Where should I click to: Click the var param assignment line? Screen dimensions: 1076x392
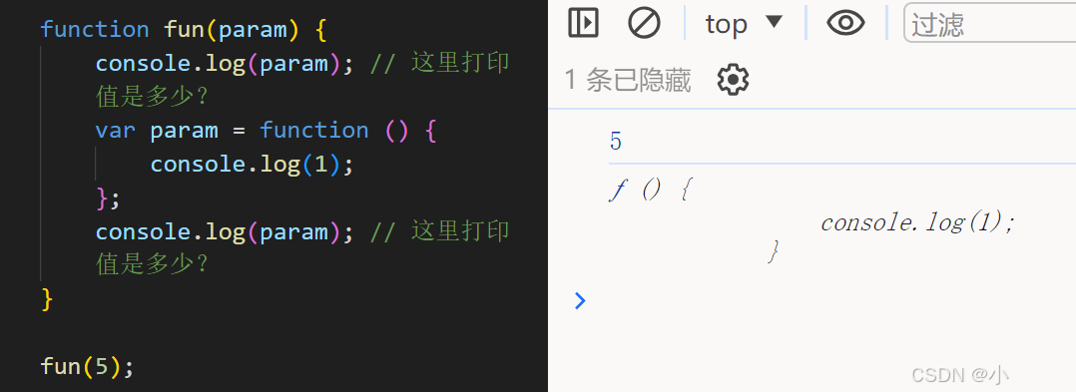point(267,131)
